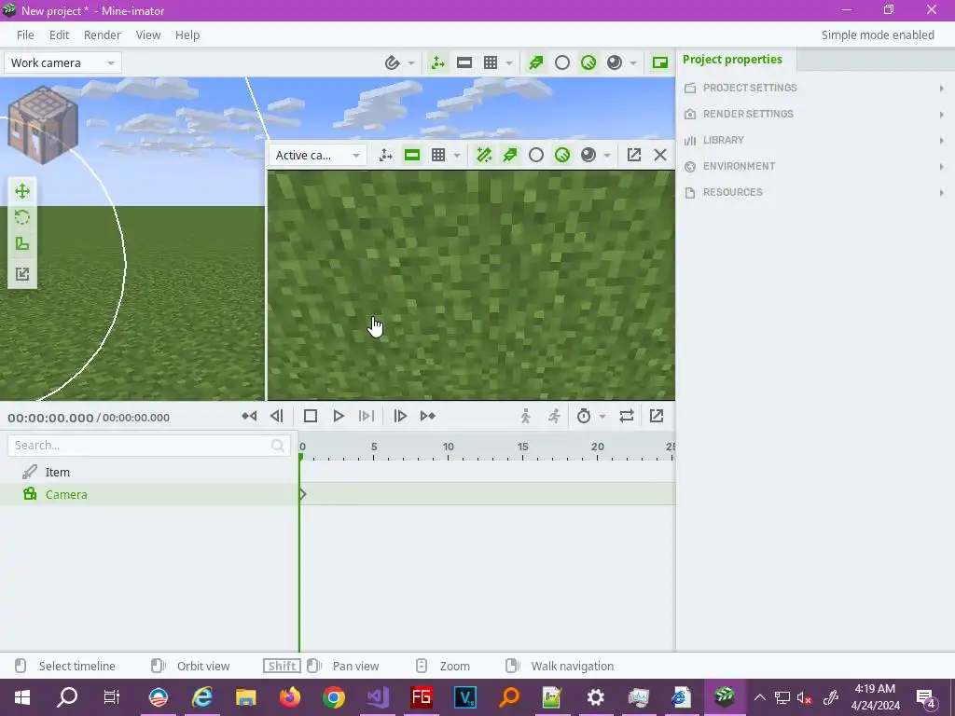Toggle aspect ratio overlay in work camera toolbar
Viewport: 955px width, 716px height.
[x=464, y=62]
